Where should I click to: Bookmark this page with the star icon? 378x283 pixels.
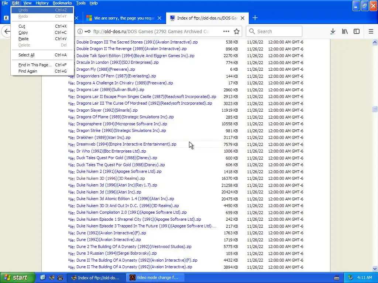(x=237, y=32)
